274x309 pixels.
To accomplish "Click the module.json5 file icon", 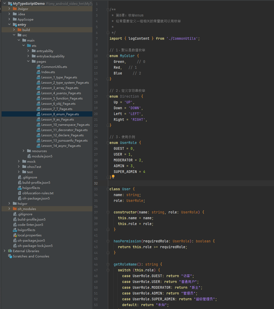I will coord(29,156).
